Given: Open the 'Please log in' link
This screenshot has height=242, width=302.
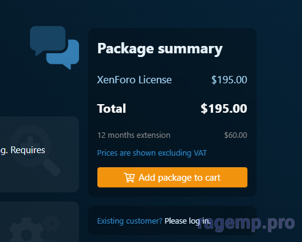Looking at the screenshot, I should click(x=187, y=221).
